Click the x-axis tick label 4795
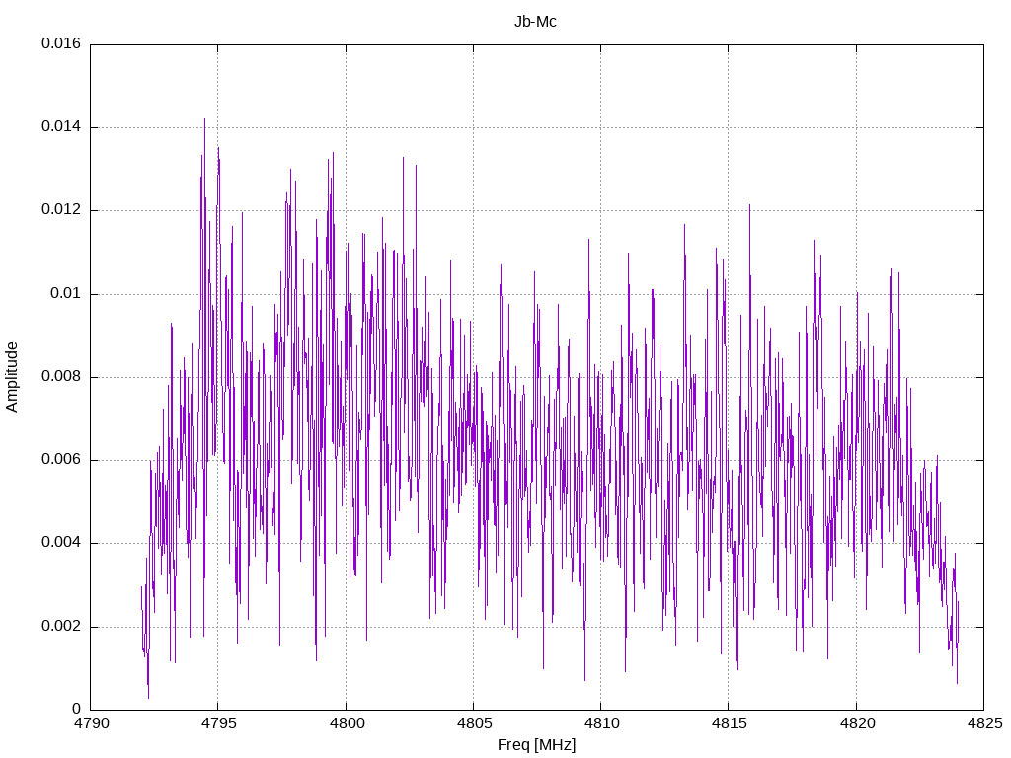 [218, 723]
